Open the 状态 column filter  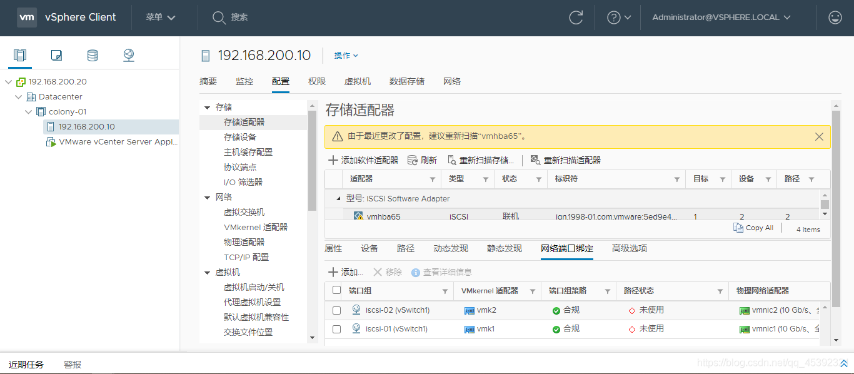[x=538, y=179]
